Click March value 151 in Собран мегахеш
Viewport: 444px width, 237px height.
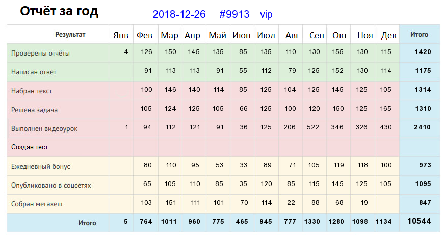click(x=171, y=203)
